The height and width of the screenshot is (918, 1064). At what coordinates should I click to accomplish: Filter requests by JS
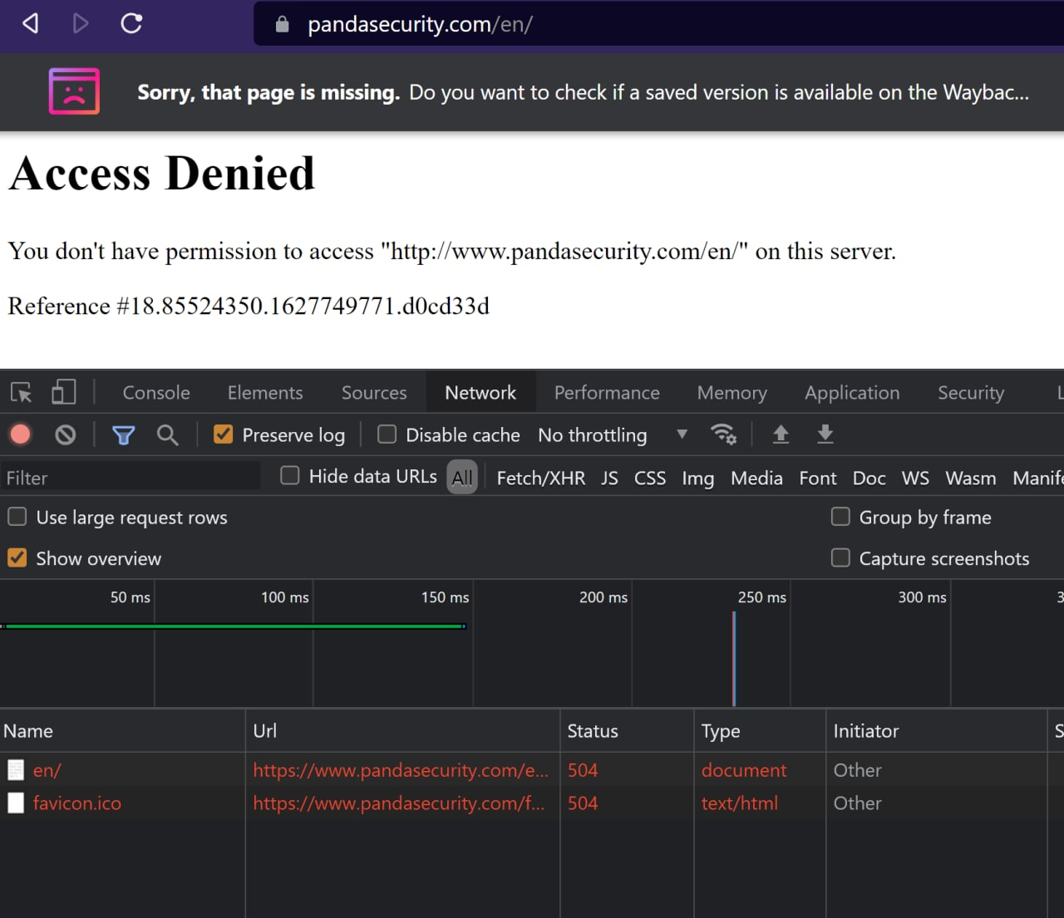point(609,478)
